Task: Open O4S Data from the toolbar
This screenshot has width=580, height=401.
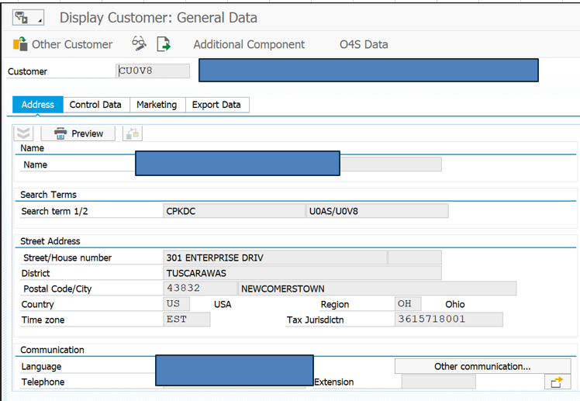Action: [x=363, y=44]
